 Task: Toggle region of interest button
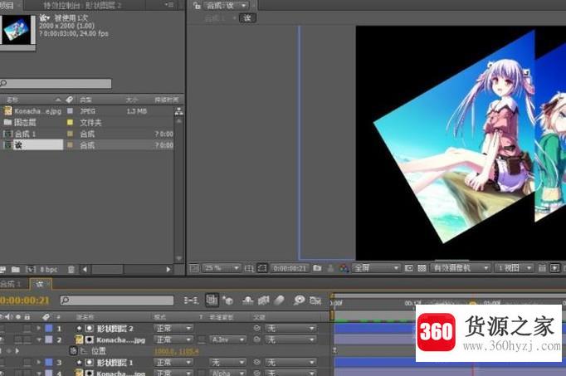pyautogui.click(x=408, y=268)
